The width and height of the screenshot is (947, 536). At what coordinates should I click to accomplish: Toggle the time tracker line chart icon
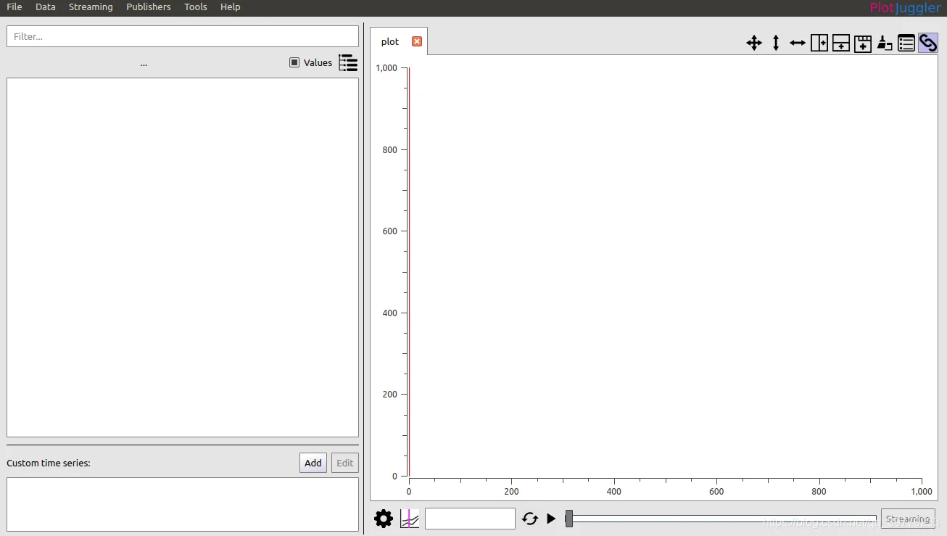410,519
